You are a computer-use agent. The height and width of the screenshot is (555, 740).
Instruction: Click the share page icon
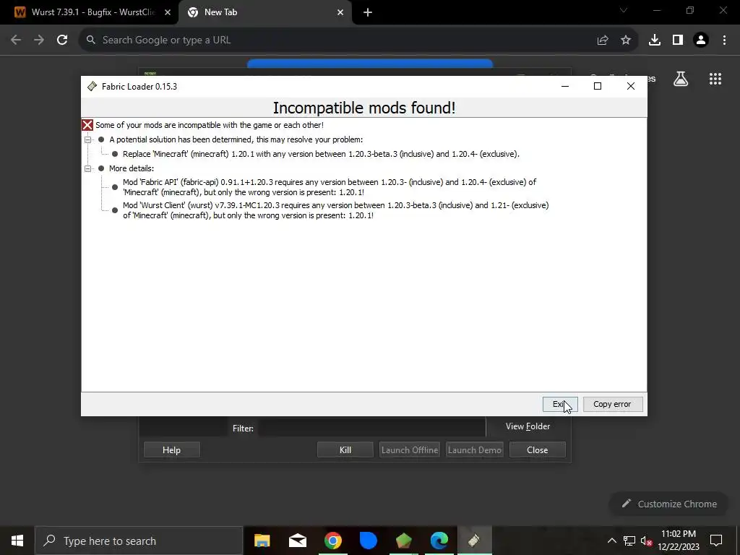pos(603,40)
